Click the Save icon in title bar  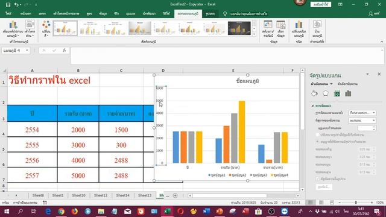coord(8,5)
